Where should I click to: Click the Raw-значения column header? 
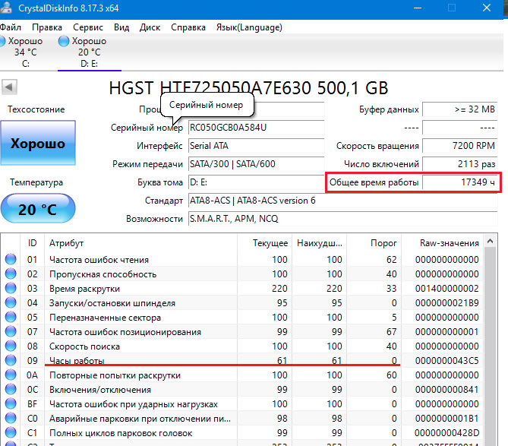pos(443,243)
